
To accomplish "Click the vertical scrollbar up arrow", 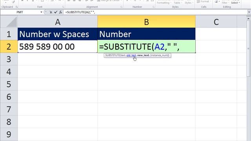I will pos(248,18).
